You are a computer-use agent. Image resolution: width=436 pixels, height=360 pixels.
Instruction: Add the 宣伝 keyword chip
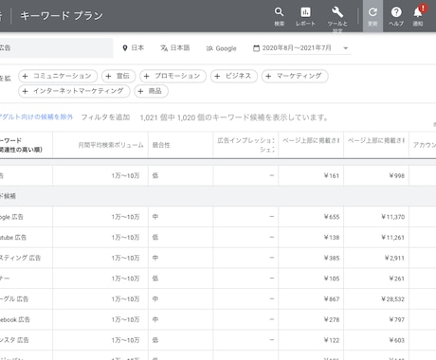click(x=118, y=76)
